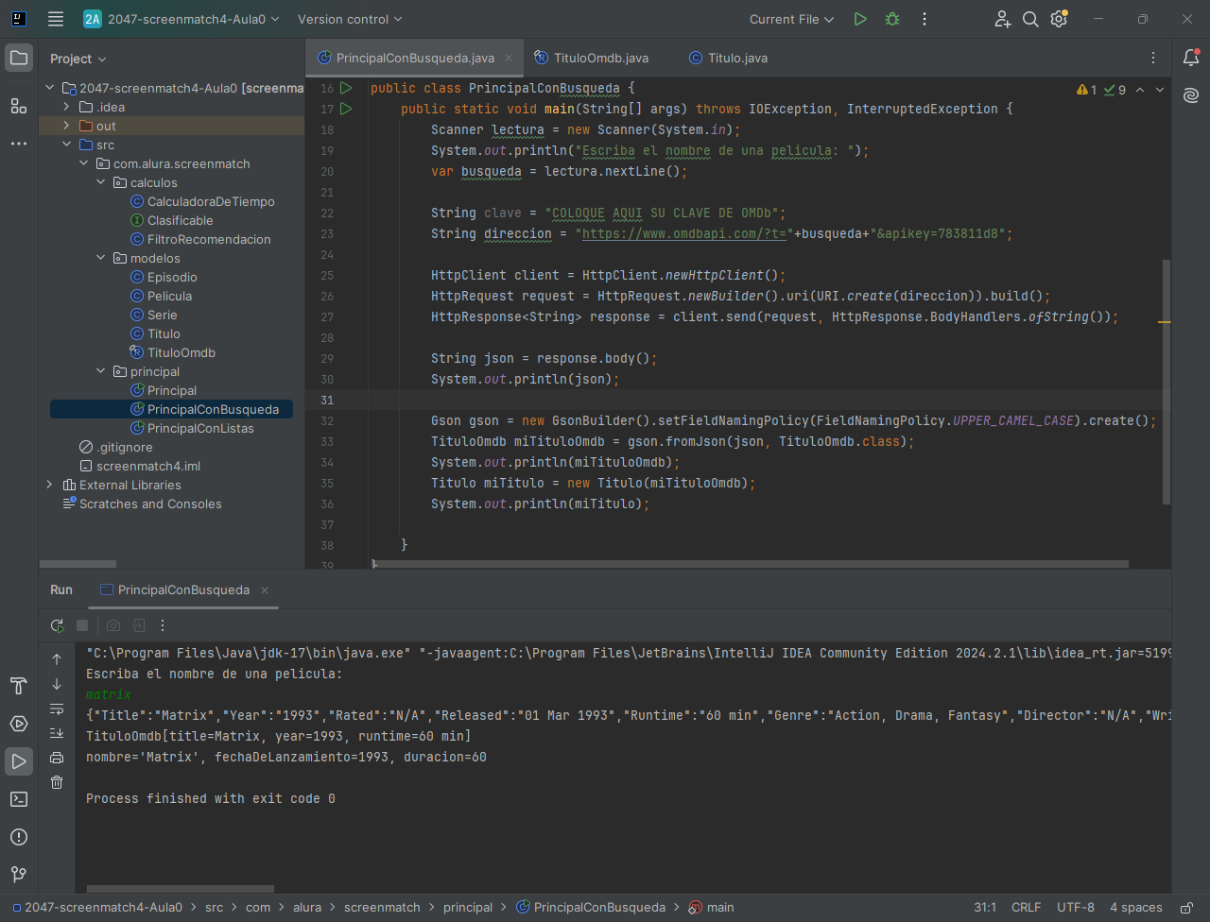Click the Stop process button
1210x922 pixels.
point(82,625)
